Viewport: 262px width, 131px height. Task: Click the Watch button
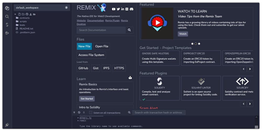[x=183, y=34]
